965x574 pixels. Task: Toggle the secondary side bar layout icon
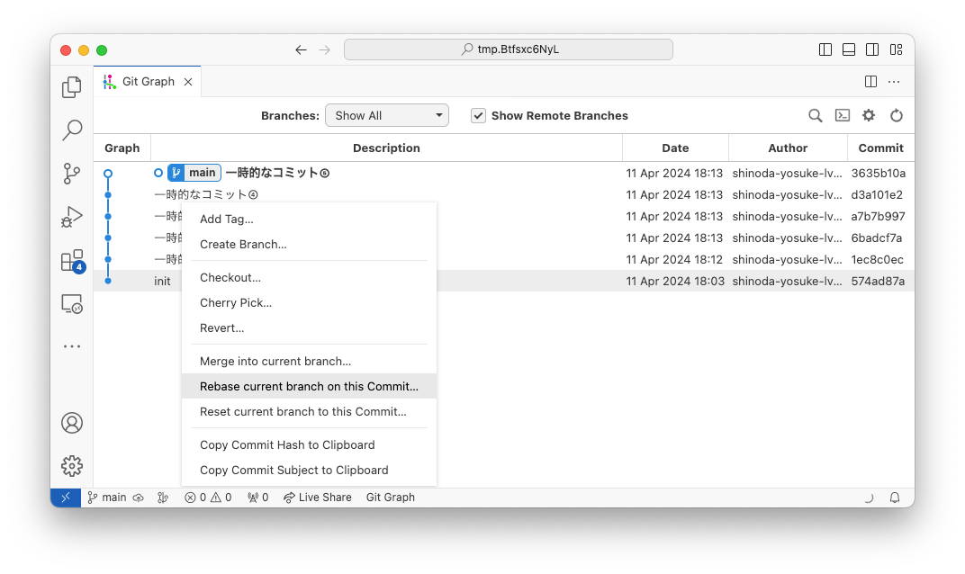click(872, 49)
